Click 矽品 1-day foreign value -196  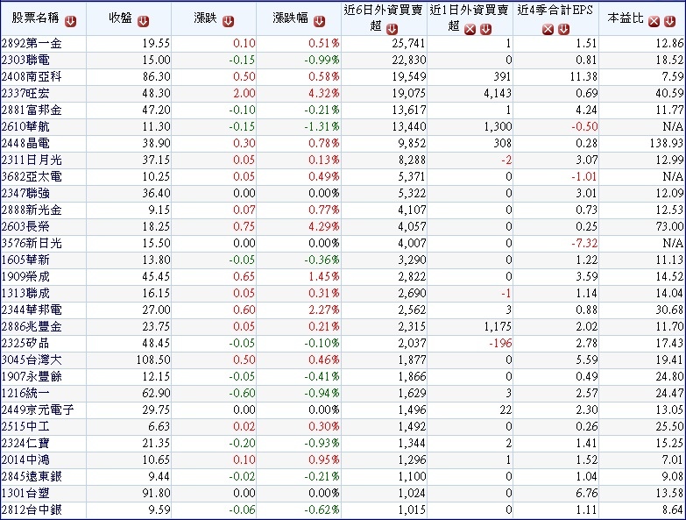pyautogui.click(x=500, y=343)
